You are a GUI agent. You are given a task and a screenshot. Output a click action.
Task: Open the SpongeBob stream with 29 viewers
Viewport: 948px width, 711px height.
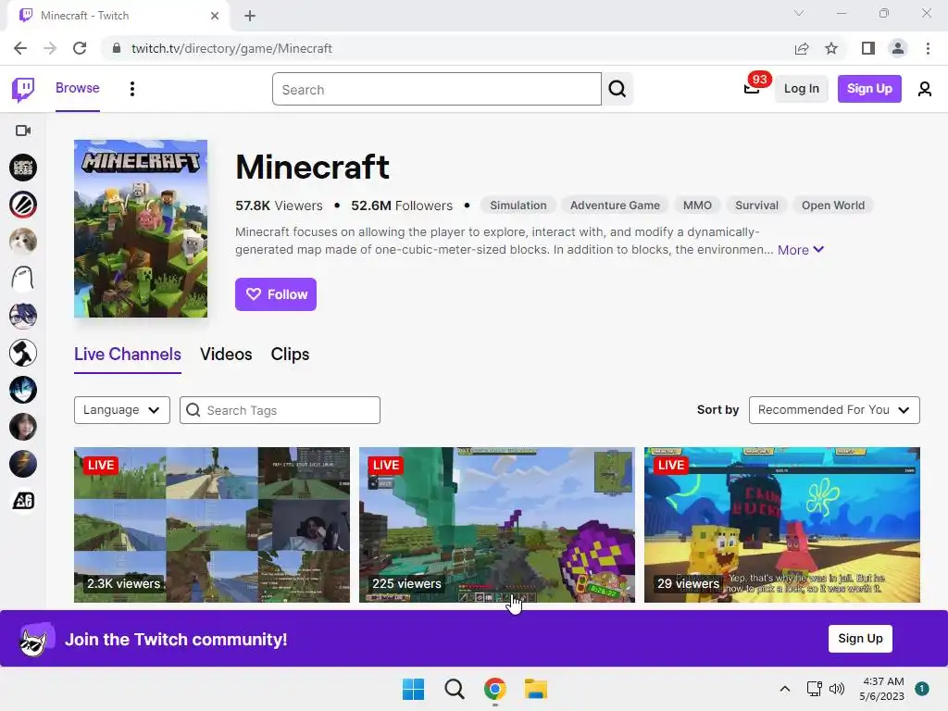pos(782,525)
